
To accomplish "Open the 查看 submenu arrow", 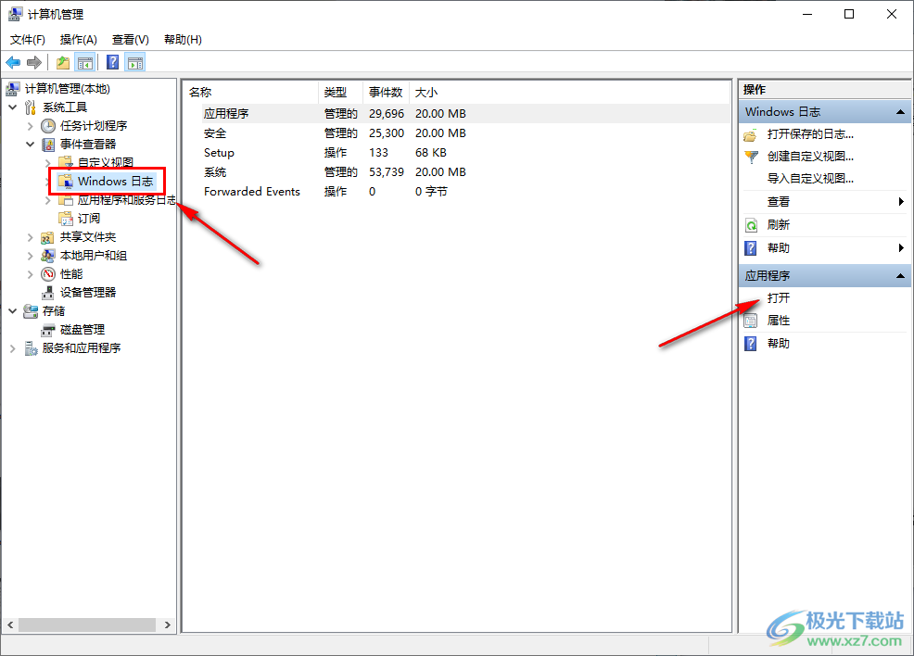I will click(x=901, y=202).
